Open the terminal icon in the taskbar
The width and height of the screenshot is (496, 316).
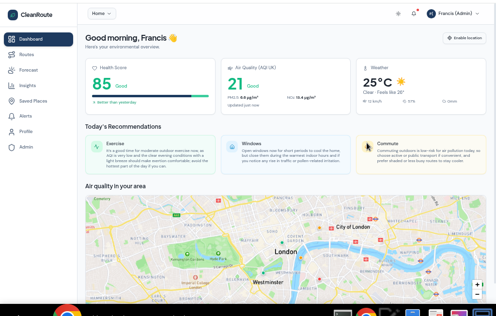pyautogui.click(x=343, y=313)
